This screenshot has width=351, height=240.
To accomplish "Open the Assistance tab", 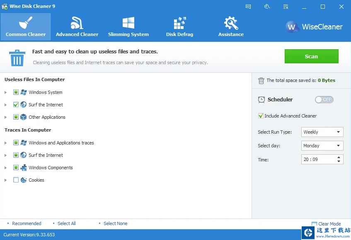I will [231, 26].
